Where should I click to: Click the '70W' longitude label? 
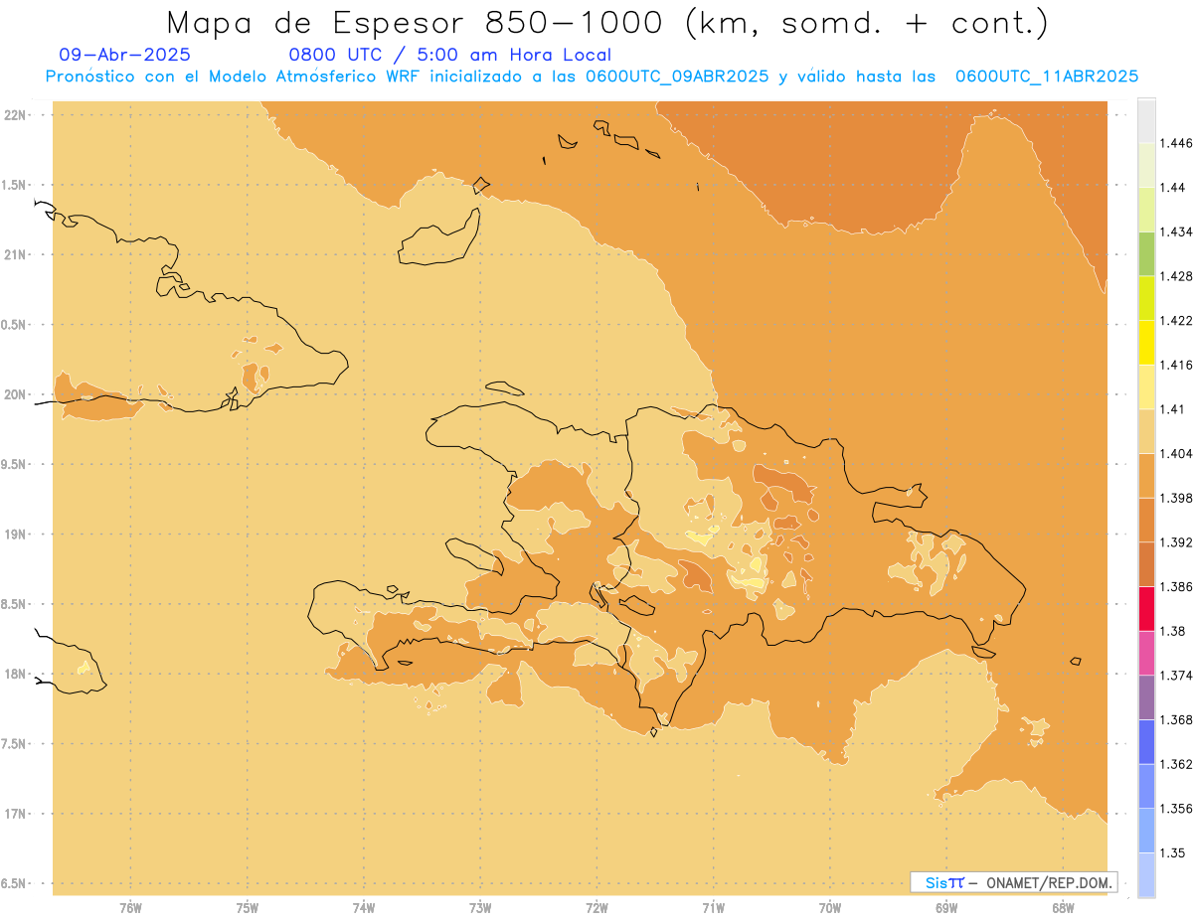click(830, 909)
